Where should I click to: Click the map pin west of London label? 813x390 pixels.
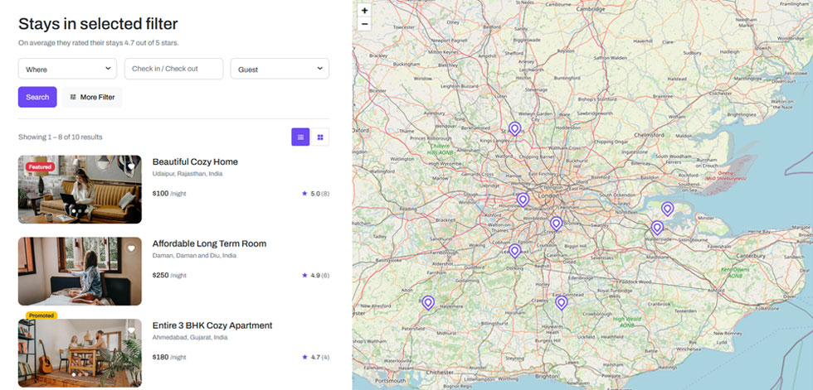(523, 200)
